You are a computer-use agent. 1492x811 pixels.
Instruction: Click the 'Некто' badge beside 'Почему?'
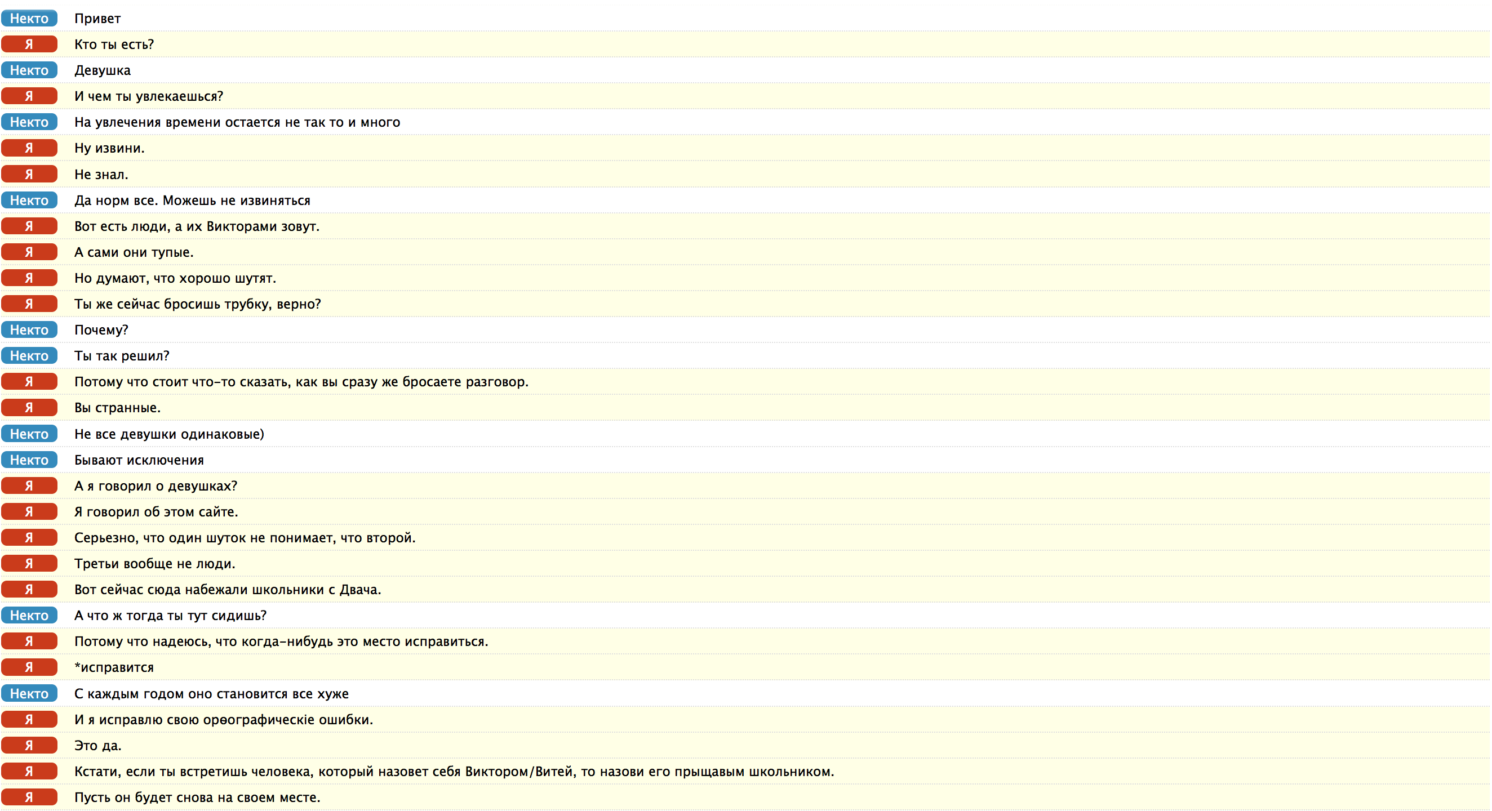(x=29, y=330)
